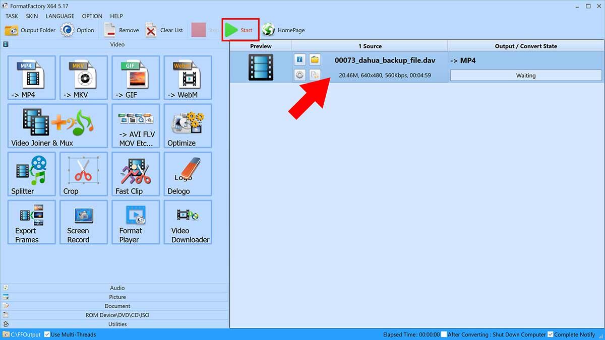
Task: Open the Video Downloader
Action: [188, 222]
